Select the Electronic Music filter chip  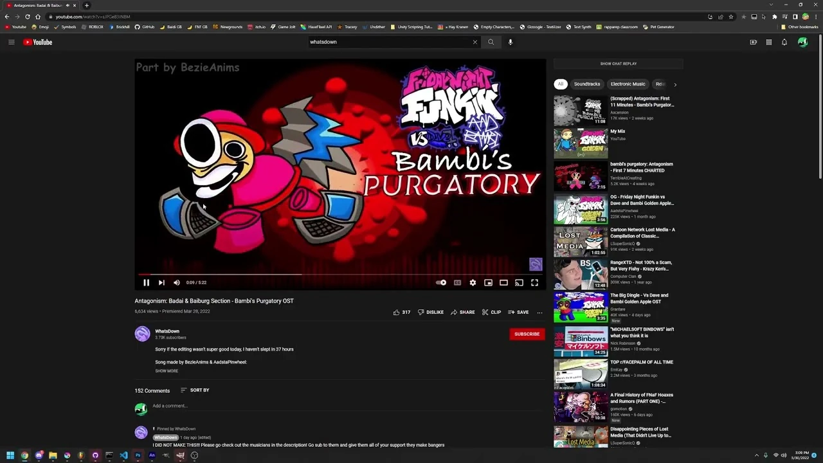[x=628, y=84]
